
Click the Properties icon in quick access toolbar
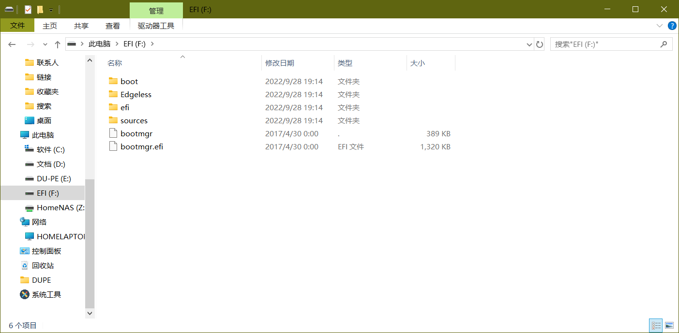pyautogui.click(x=28, y=9)
